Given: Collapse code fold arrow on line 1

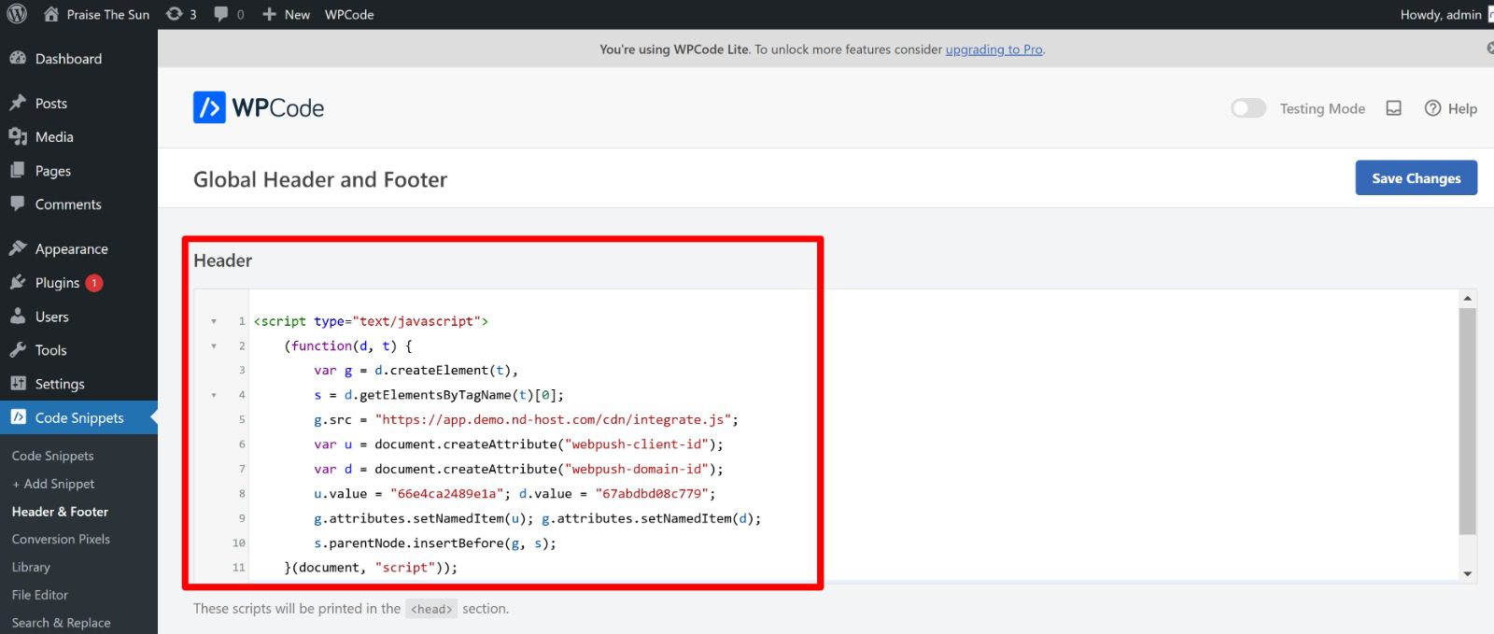Looking at the screenshot, I should point(214,321).
